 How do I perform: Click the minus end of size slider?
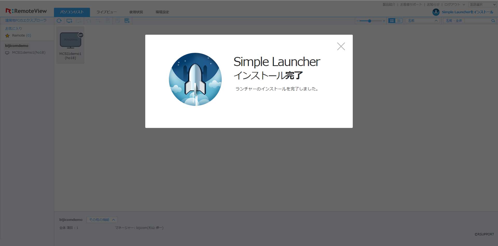[x=357, y=21]
